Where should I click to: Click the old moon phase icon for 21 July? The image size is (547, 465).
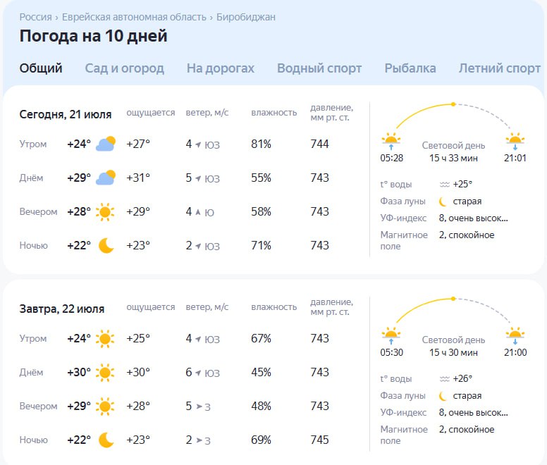click(443, 201)
